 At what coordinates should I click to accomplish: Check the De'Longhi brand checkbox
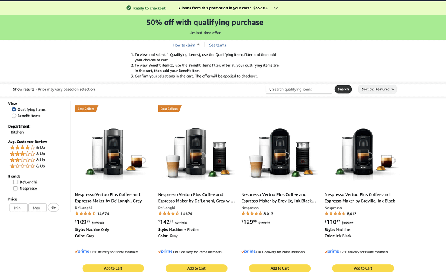[15, 182]
